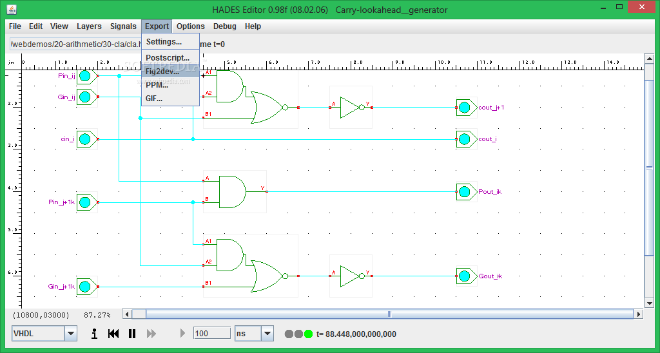The width and height of the screenshot is (660, 353).
Task: Open the Options menu
Action: tap(191, 26)
